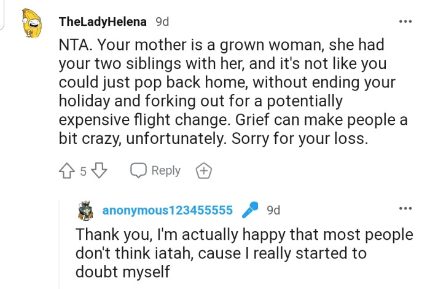Image resolution: width=430 pixels, height=289 pixels.
Task: Click the "Sorry for your loss" sentence
Action: click(298, 138)
